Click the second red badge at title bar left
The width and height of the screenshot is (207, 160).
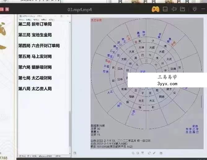[7, 9]
